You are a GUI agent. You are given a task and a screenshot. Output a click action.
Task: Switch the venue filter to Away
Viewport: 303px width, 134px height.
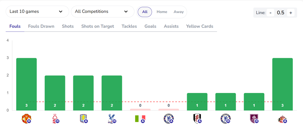click(x=178, y=12)
